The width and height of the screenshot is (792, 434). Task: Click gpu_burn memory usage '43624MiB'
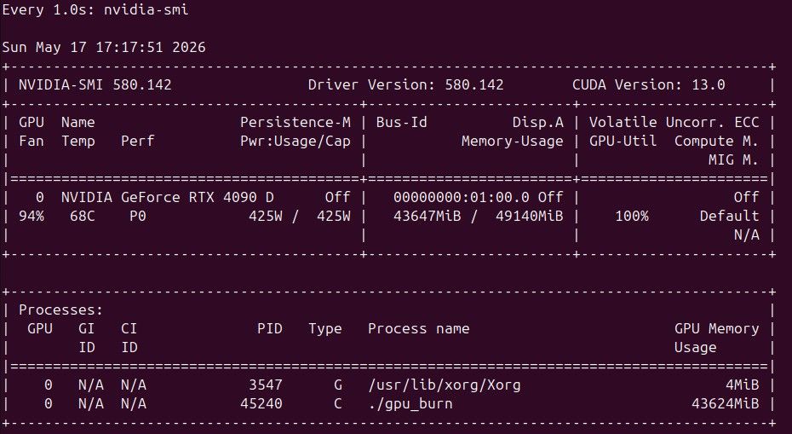point(725,403)
